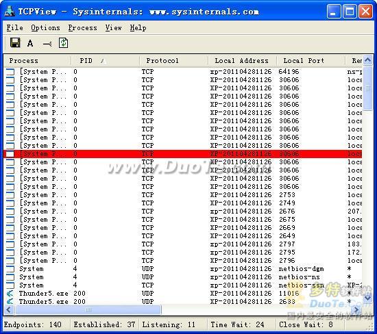
Task: Click the TCPView title bar app icon
Action: (10, 11)
